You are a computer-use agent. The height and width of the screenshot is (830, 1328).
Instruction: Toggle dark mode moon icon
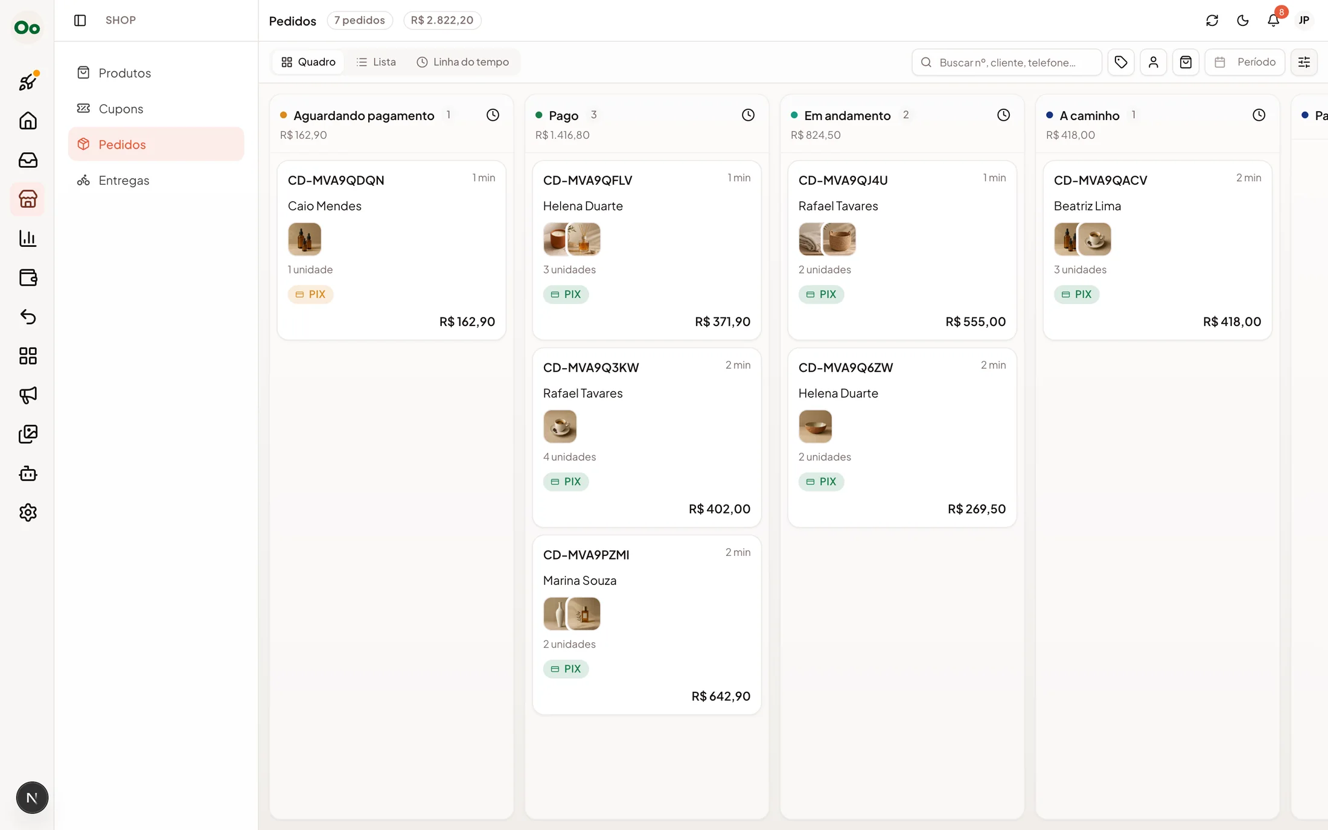pyautogui.click(x=1242, y=21)
